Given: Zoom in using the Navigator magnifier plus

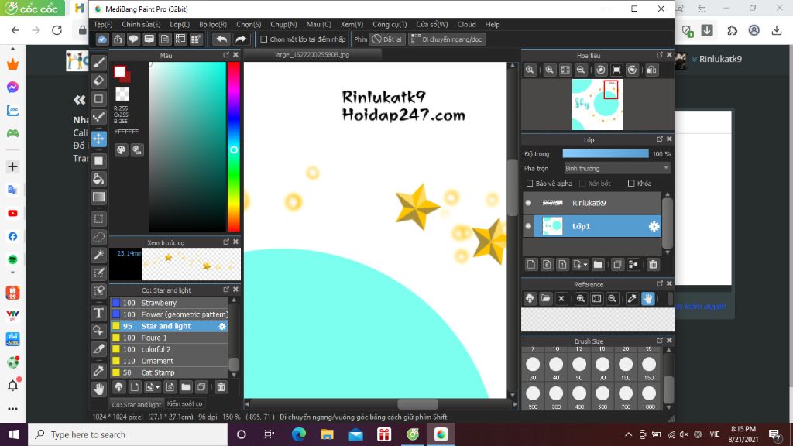Looking at the screenshot, I should (x=549, y=70).
